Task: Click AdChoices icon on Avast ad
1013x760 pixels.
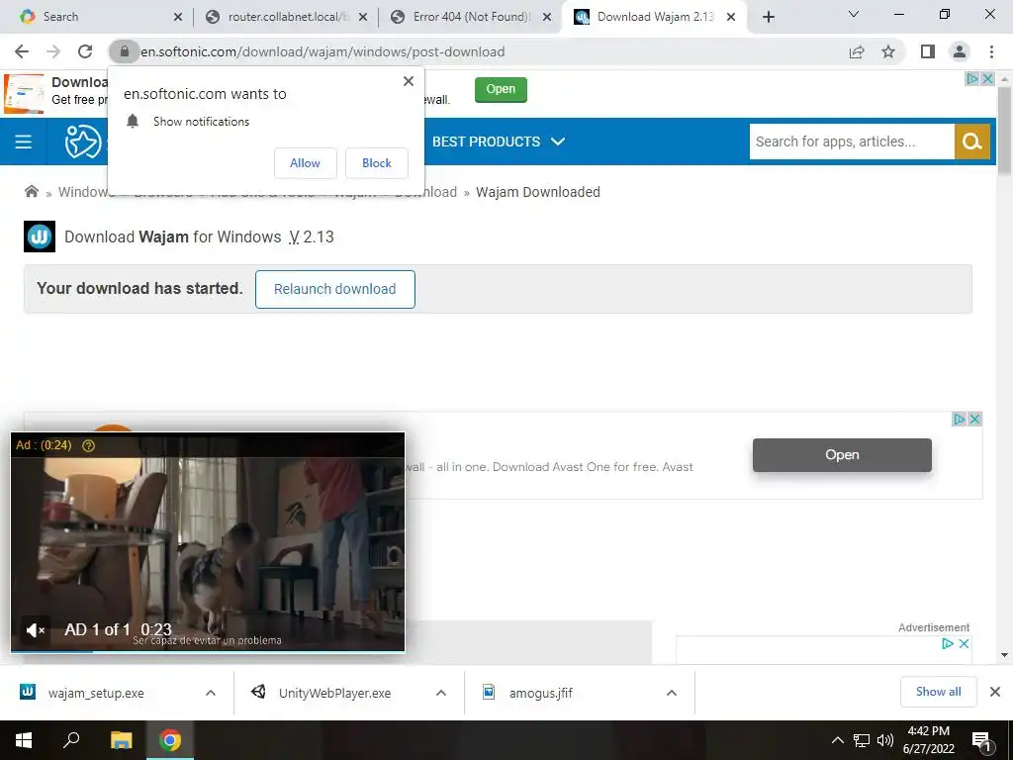Action: pos(960,420)
